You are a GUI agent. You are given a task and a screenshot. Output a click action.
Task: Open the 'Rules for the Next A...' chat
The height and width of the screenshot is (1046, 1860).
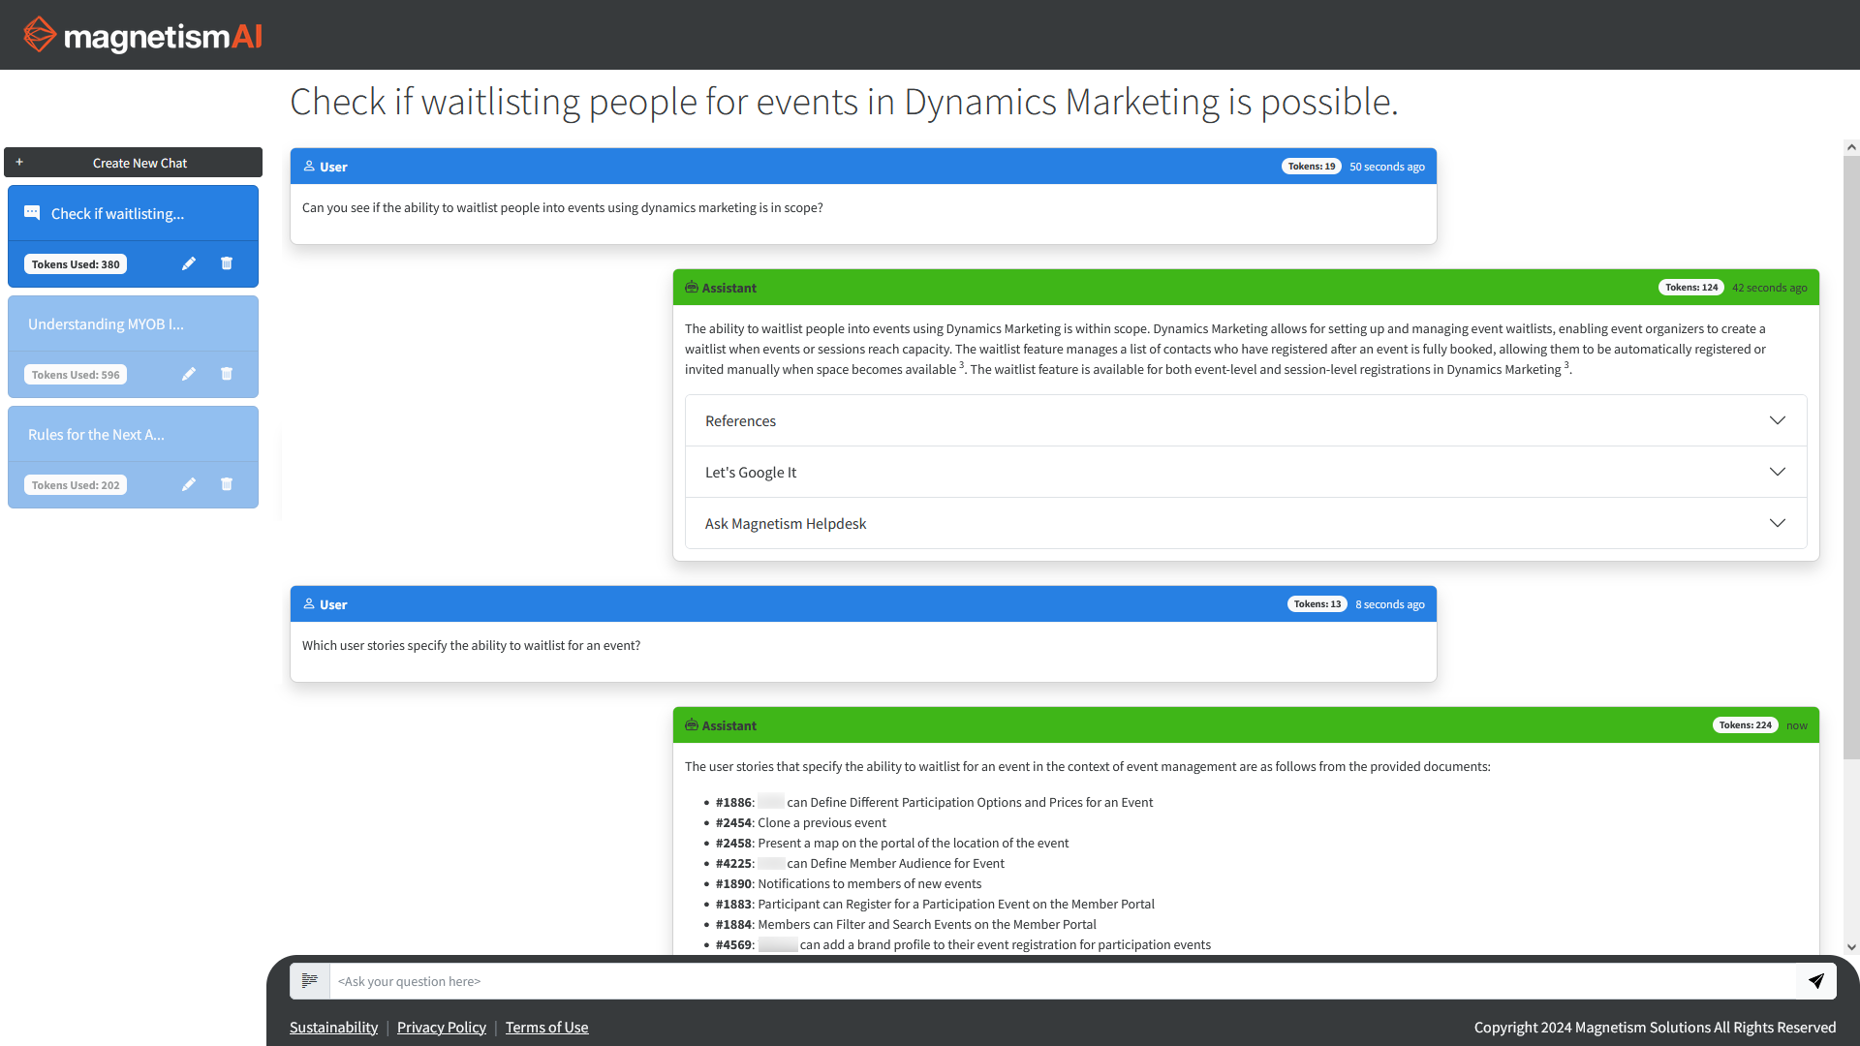(133, 434)
